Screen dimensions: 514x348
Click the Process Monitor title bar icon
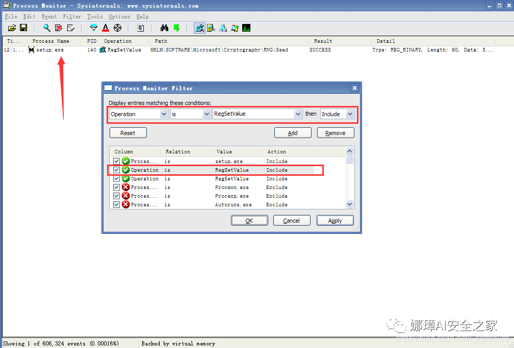(7, 6)
